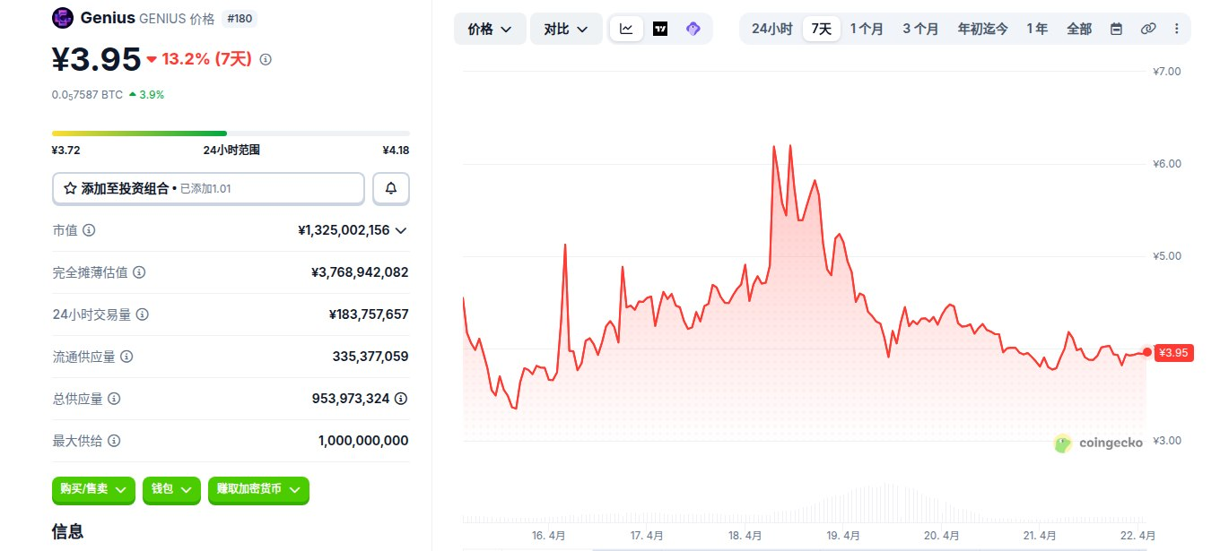The height and width of the screenshot is (551, 1220).
Task: Click 0.0₅7587 BTC price text
Action: (x=87, y=94)
